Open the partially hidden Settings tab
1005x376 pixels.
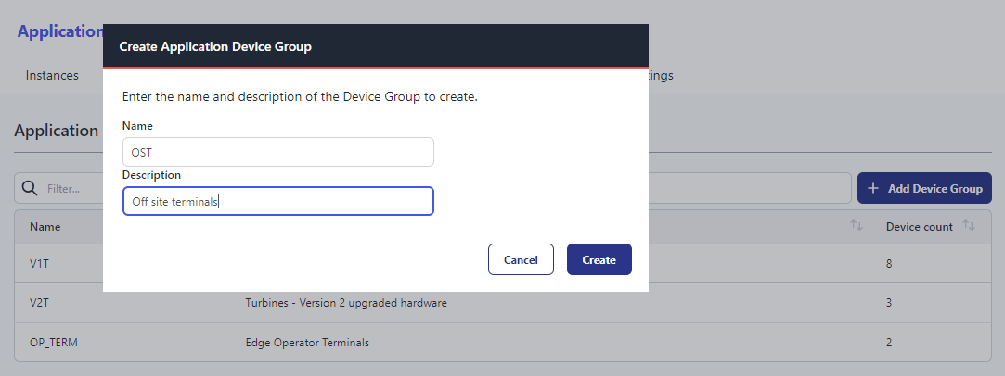pyautogui.click(x=661, y=75)
